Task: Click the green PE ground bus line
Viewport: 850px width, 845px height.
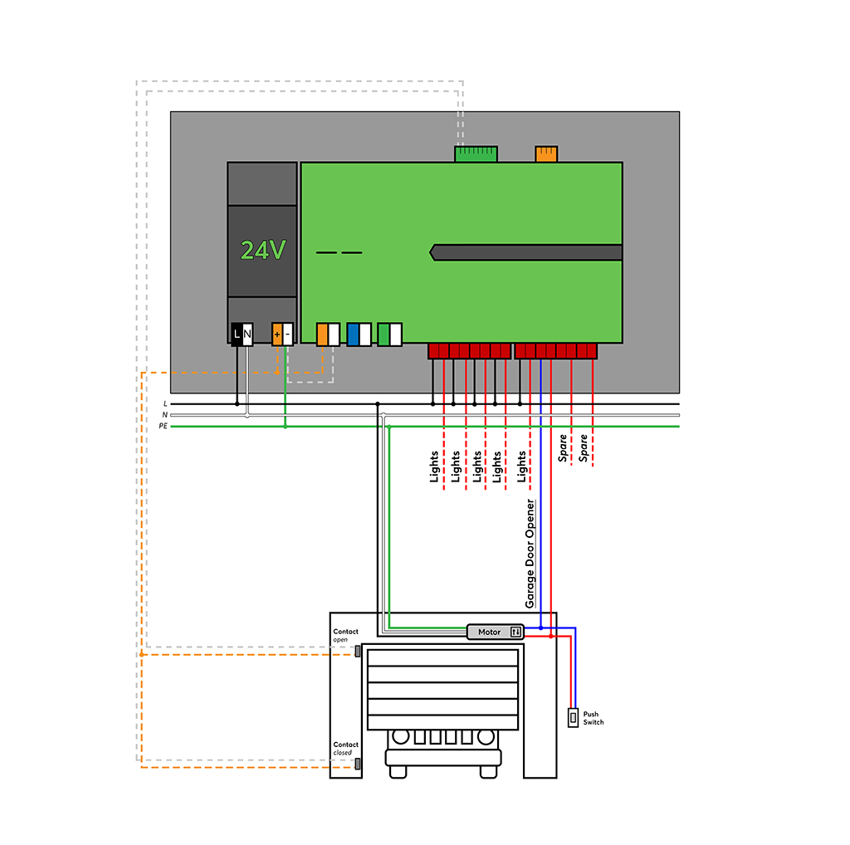Action: pyautogui.click(x=208, y=425)
